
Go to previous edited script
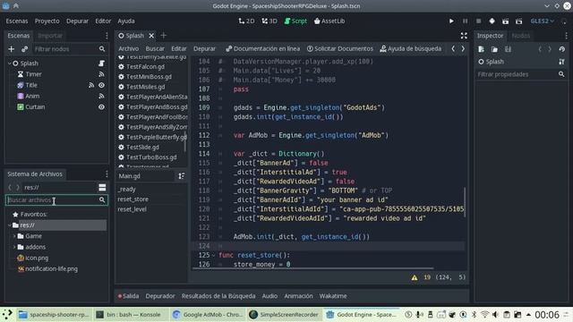(x=453, y=48)
